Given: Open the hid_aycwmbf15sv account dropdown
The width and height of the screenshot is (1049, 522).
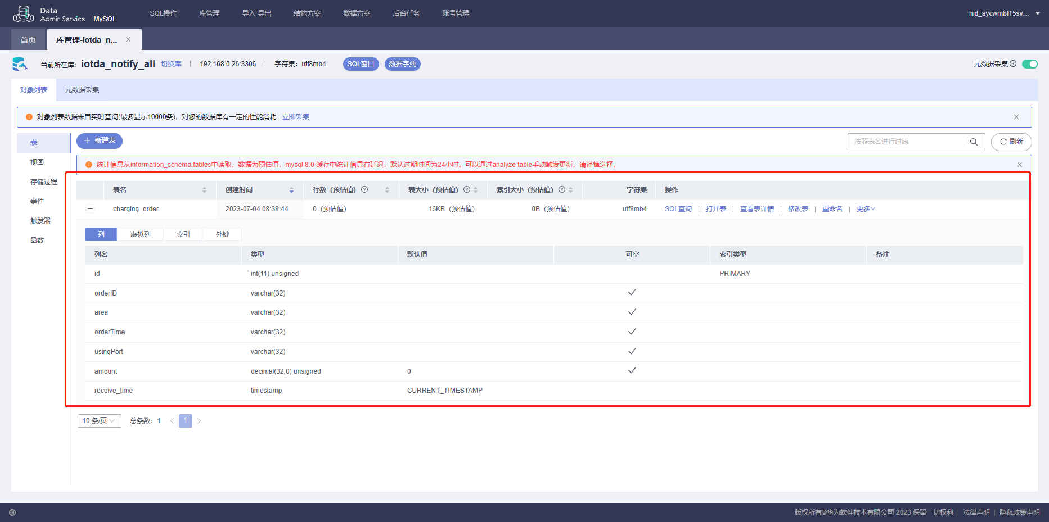Looking at the screenshot, I should [1005, 13].
